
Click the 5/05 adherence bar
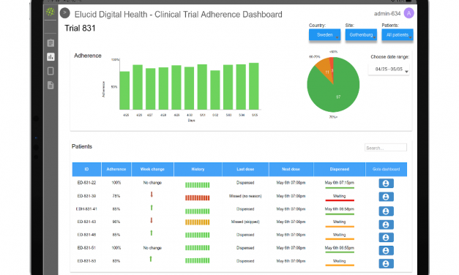254,86
